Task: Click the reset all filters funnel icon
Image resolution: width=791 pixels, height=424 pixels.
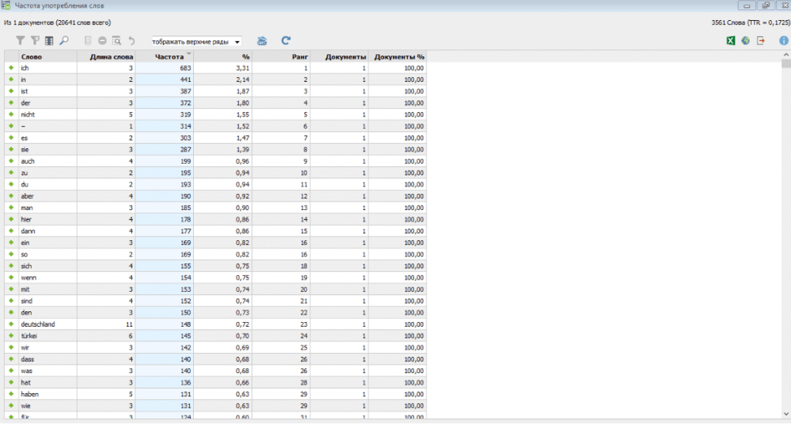Action: click(35, 40)
